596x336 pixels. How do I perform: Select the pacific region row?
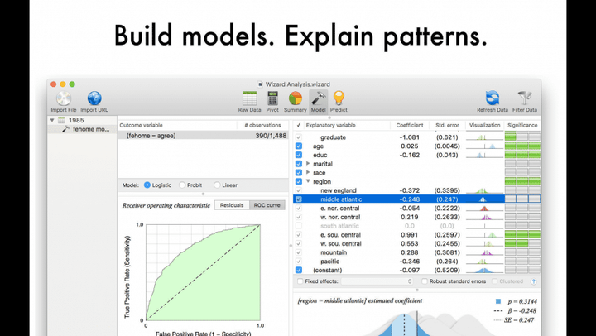tap(417, 262)
